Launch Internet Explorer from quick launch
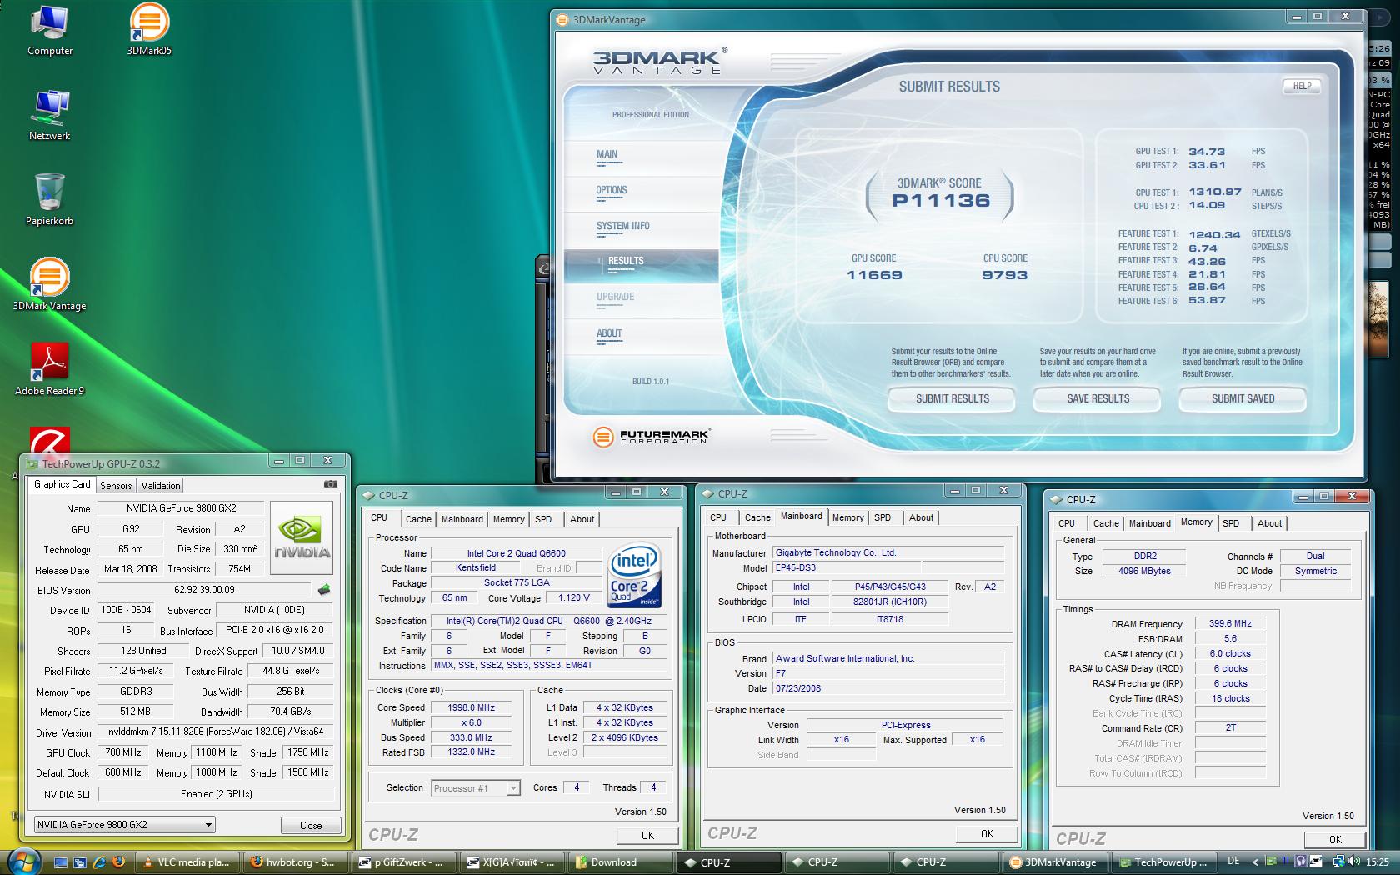This screenshot has height=875, width=1400. click(x=99, y=862)
